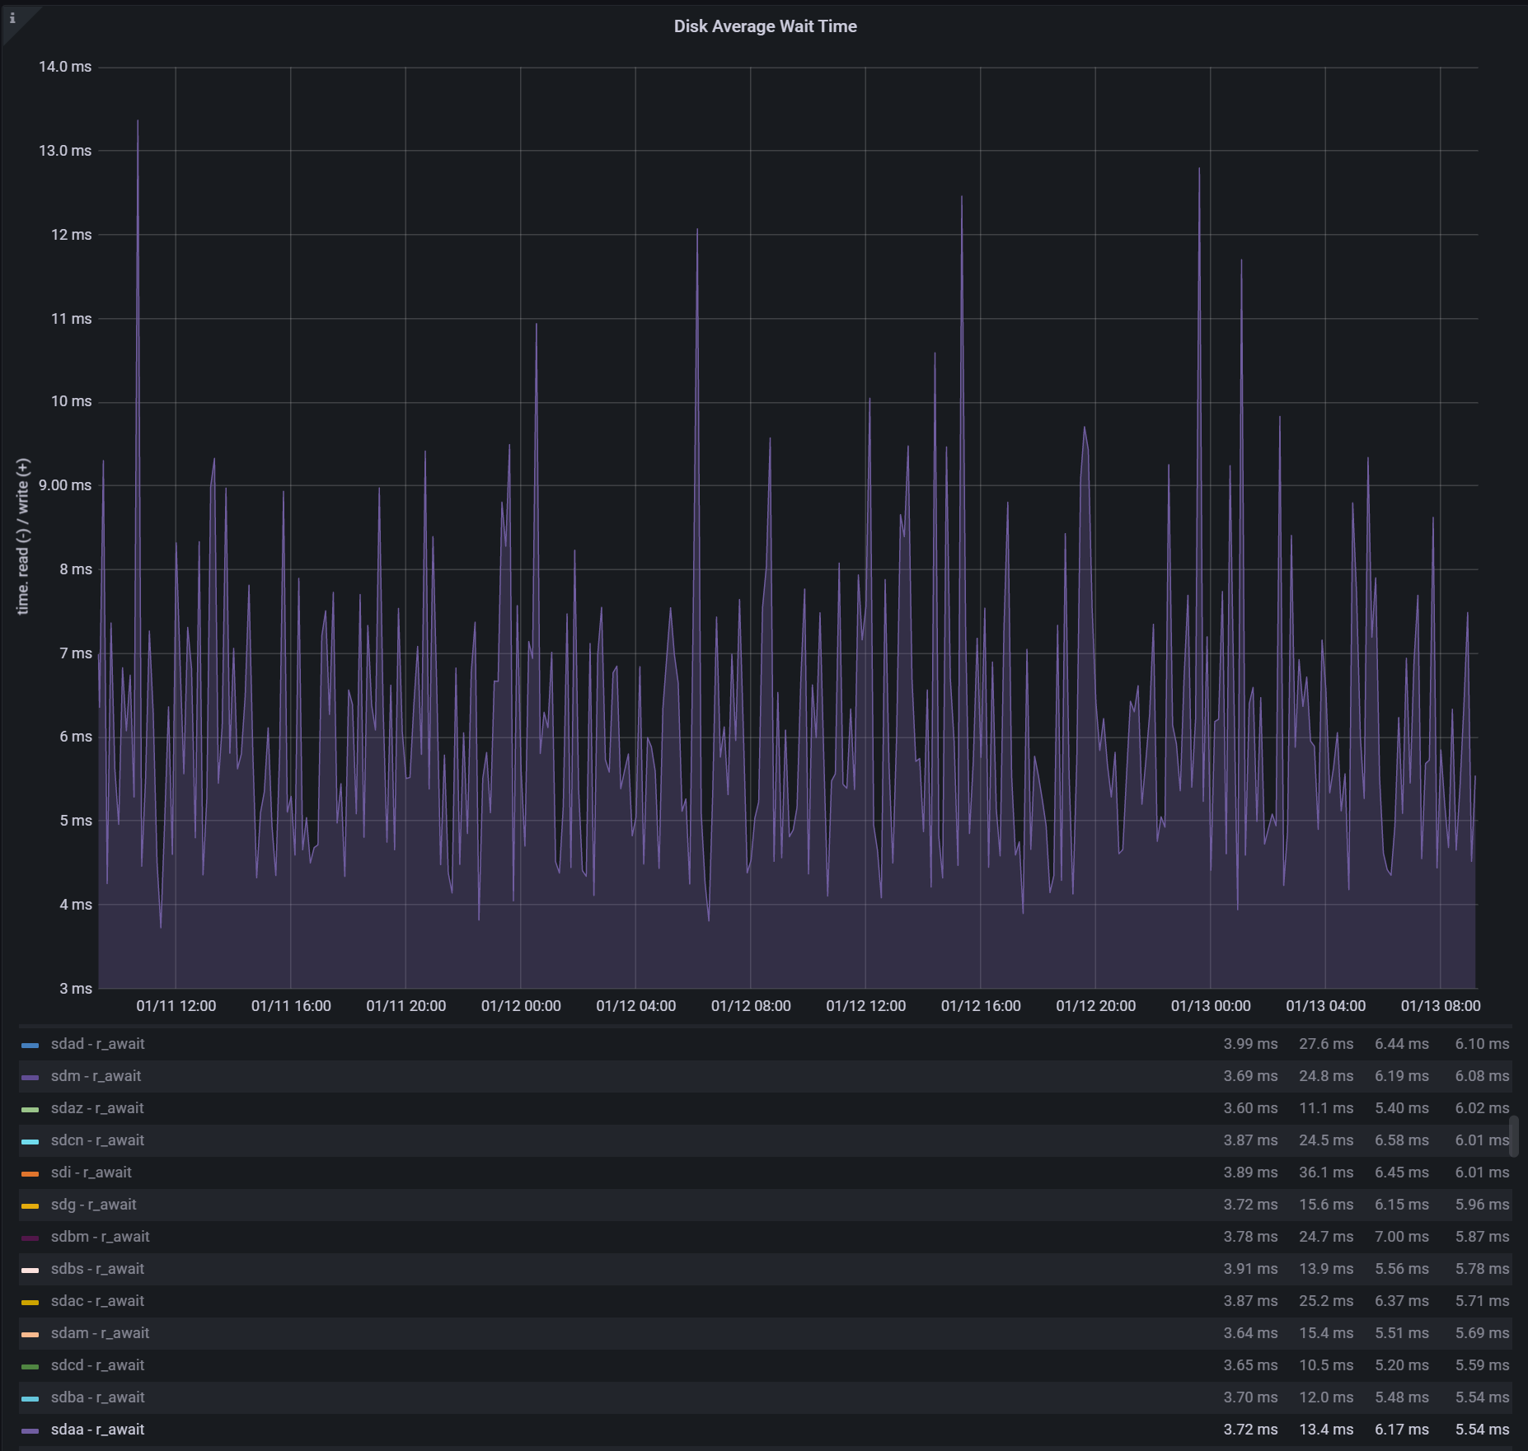
Task: Click the y-axis title time. read (-) / write (+)
Action: [x=23, y=536]
